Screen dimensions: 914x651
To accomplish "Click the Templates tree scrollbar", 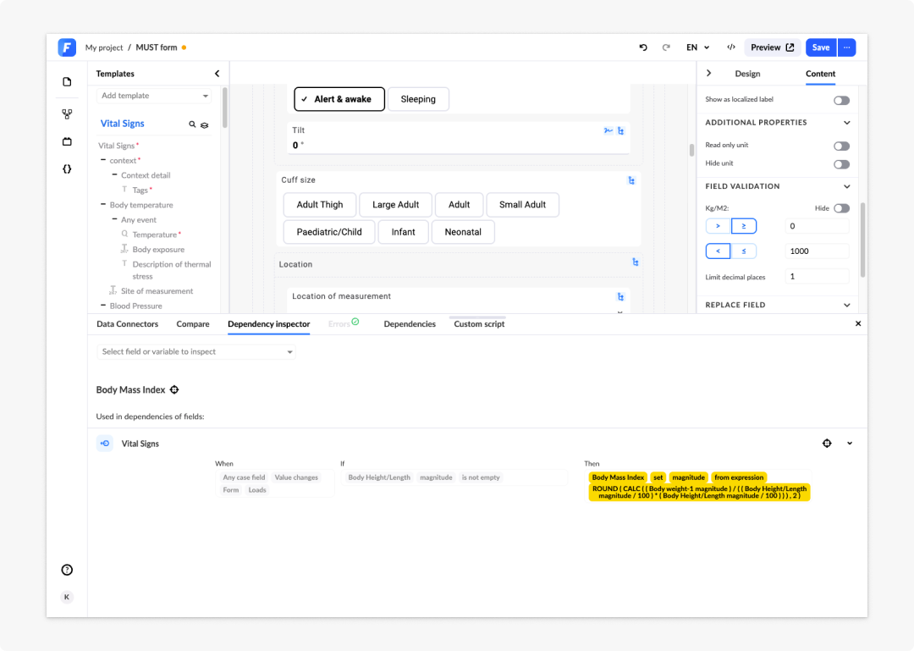I will coord(224,108).
